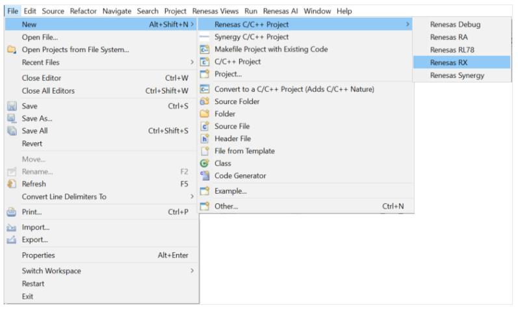Click the Print icon
The image size is (518, 321).
coord(10,212)
